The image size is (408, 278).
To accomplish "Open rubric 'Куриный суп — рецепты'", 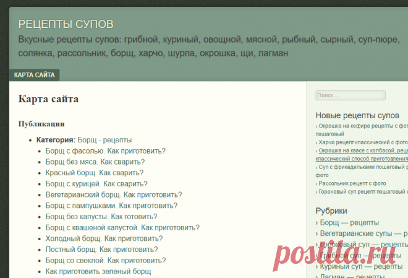I will coord(361,266).
